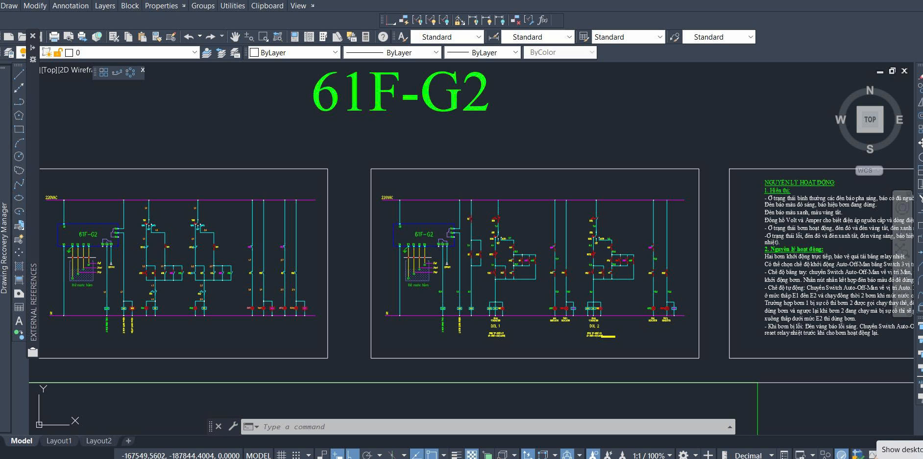Click the white layer color swatch next to 0
The height and width of the screenshot is (459, 923).
[69, 52]
